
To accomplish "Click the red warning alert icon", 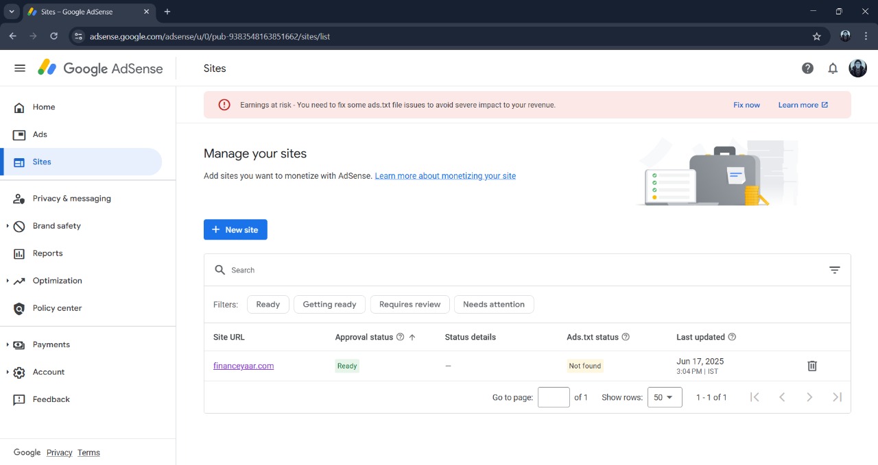I will (x=224, y=105).
